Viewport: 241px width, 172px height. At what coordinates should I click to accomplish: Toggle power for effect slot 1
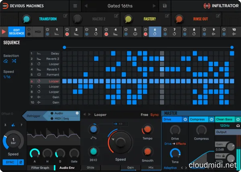click(x=47, y=30)
